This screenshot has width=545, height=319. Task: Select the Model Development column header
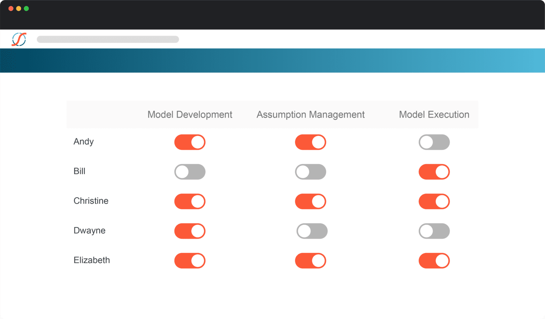(190, 114)
